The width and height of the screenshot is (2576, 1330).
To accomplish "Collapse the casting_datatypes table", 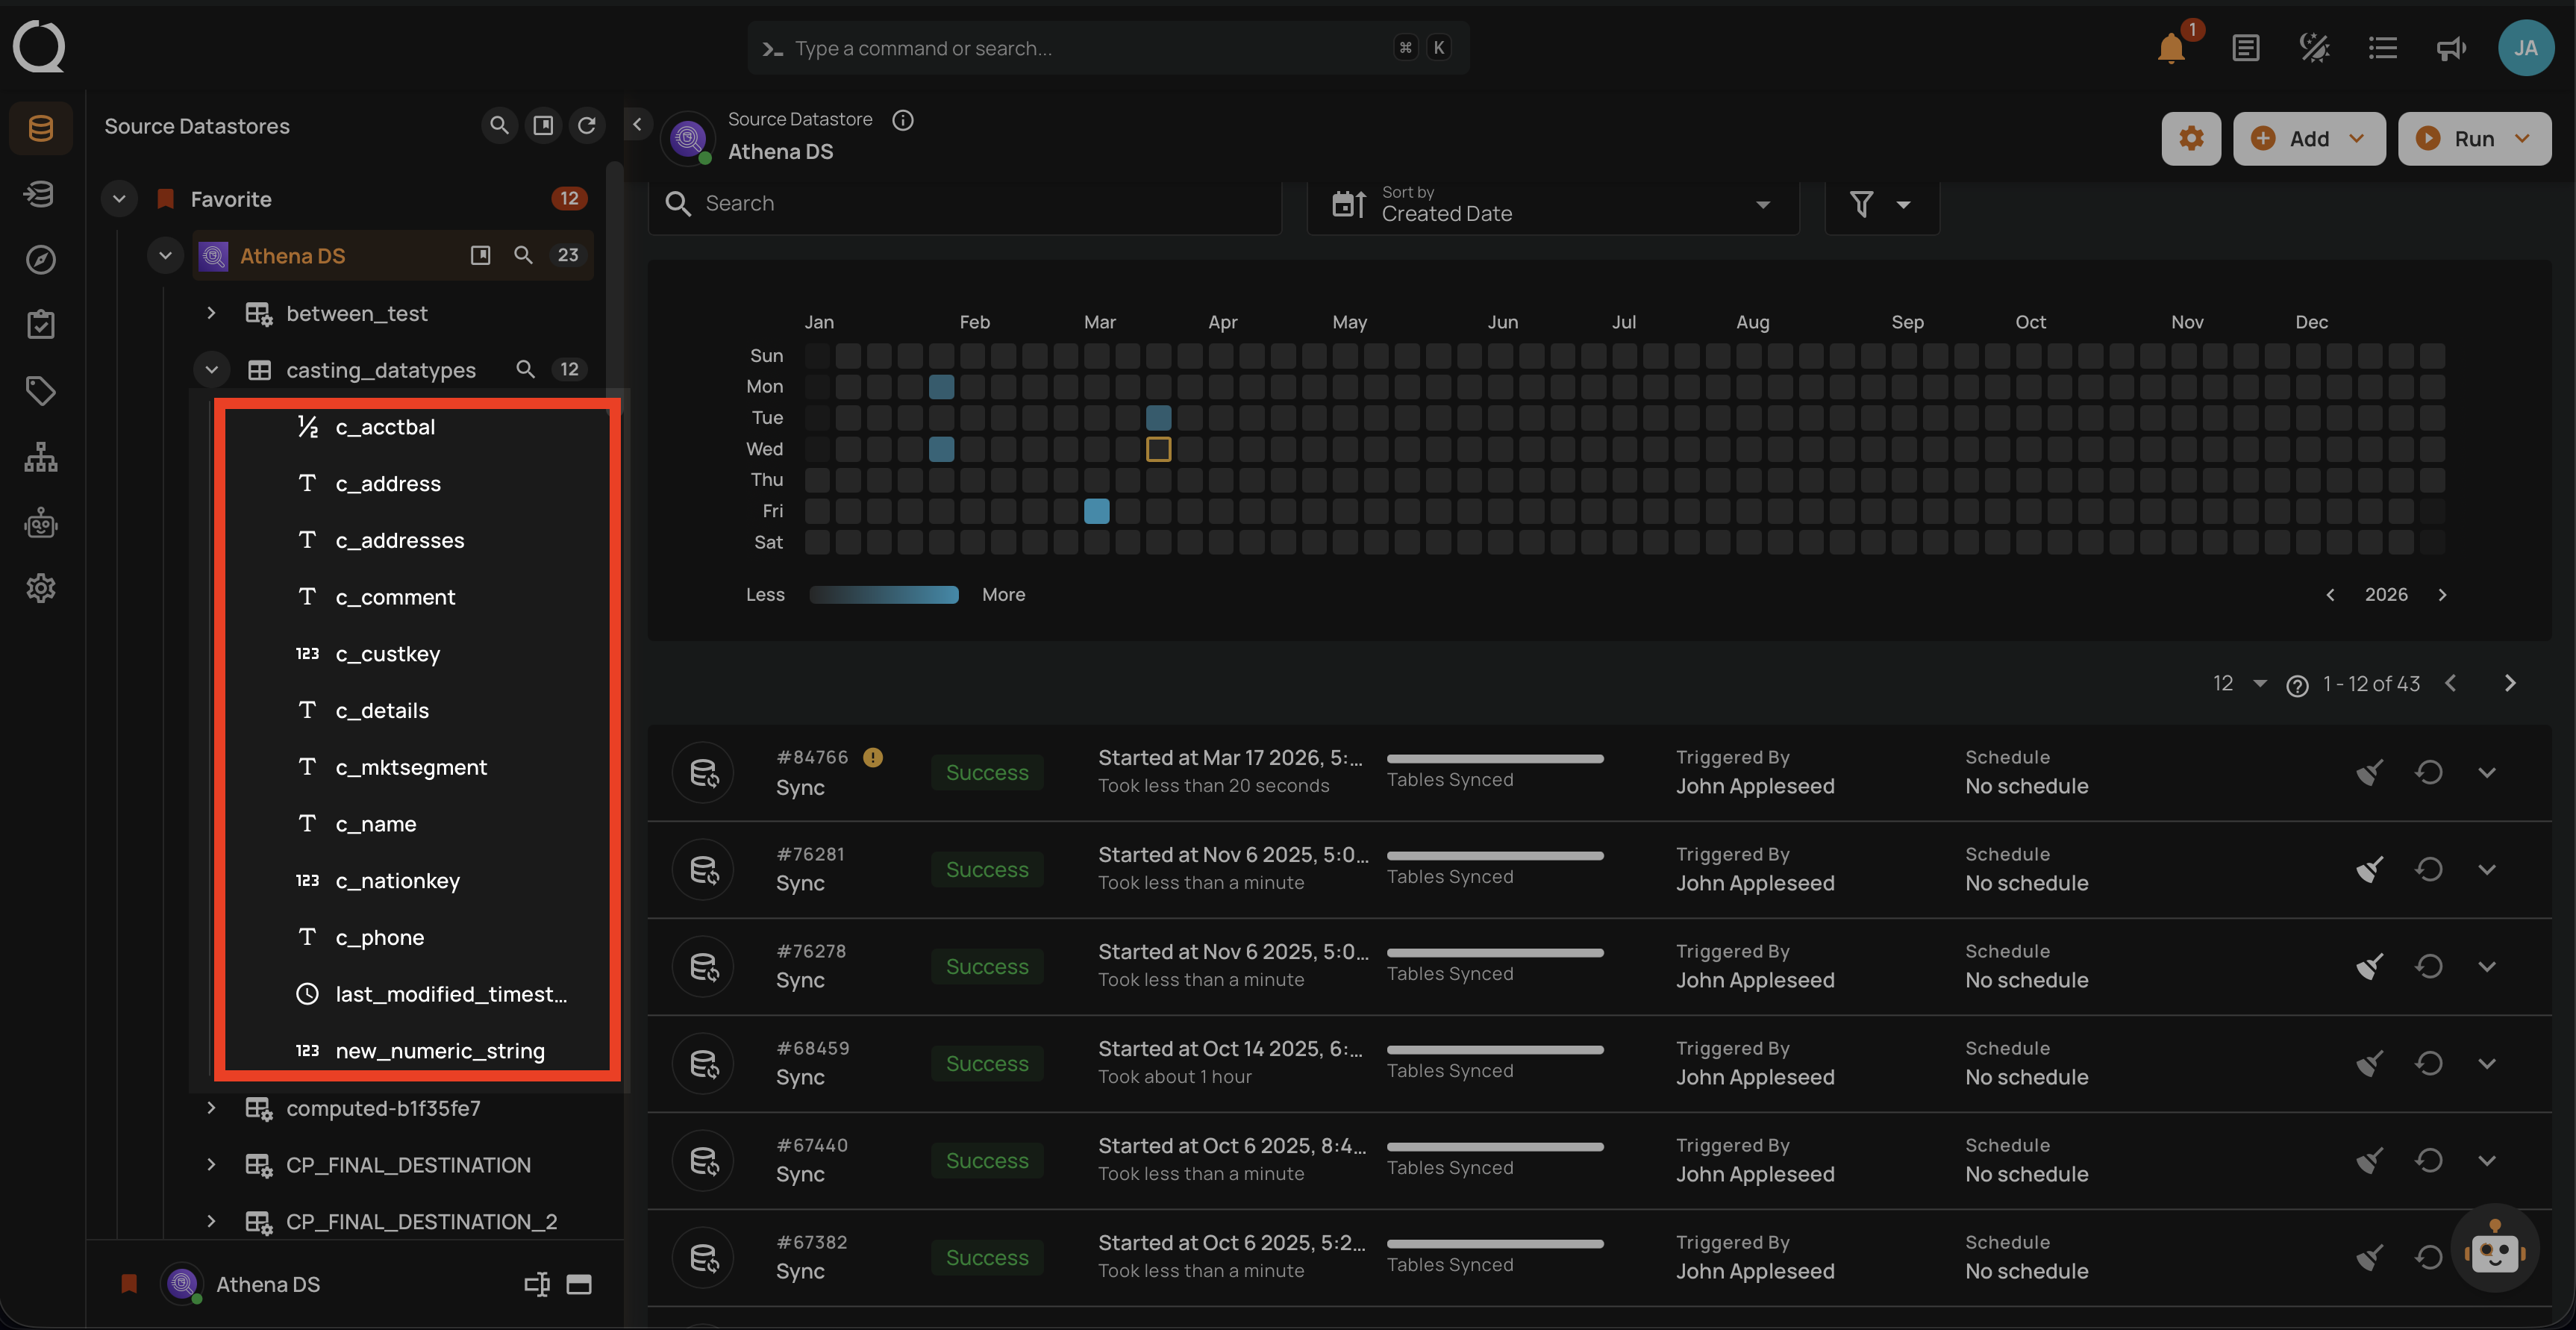I will (x=211, y=369).
